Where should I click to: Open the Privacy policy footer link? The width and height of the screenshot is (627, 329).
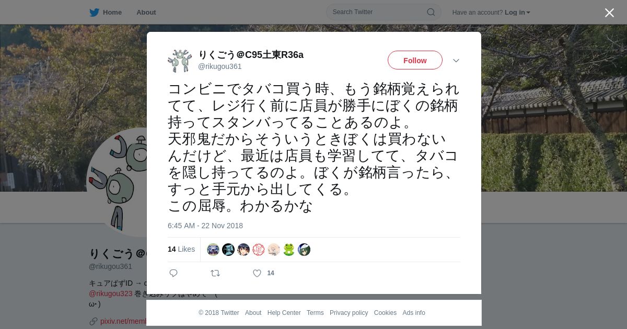tap(349, 313)
